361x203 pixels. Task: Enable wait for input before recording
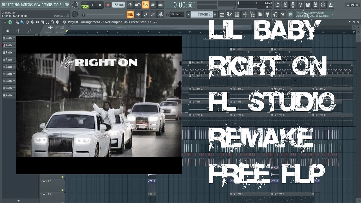coord(138,5)
